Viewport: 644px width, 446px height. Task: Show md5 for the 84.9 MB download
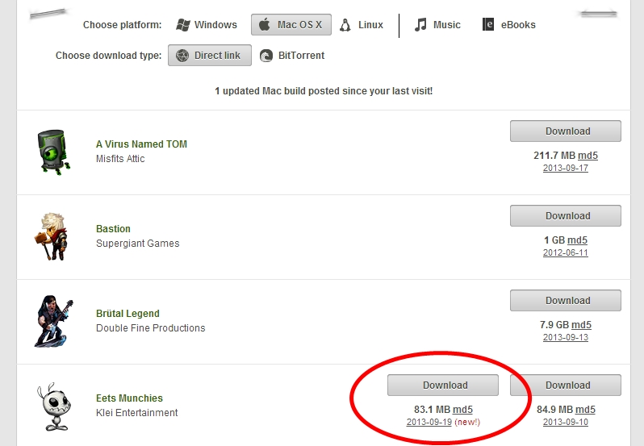coord(585,410)
